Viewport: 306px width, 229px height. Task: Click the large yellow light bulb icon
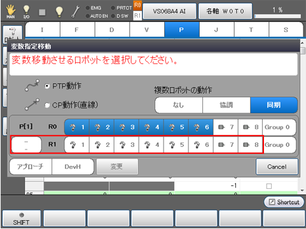click(59, 11)
